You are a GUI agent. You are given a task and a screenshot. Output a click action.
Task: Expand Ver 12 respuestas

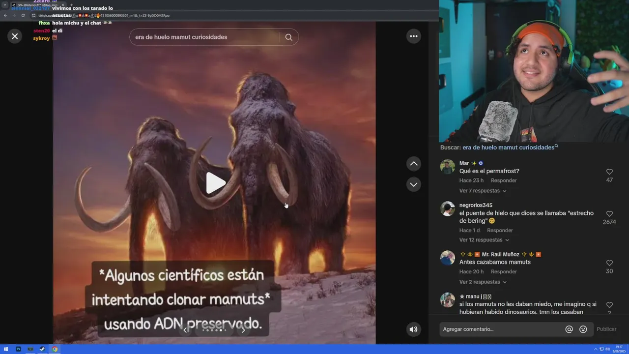point(484,240)
